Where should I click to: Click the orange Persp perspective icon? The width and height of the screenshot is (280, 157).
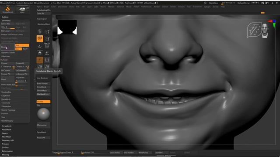tap(40, 38)
